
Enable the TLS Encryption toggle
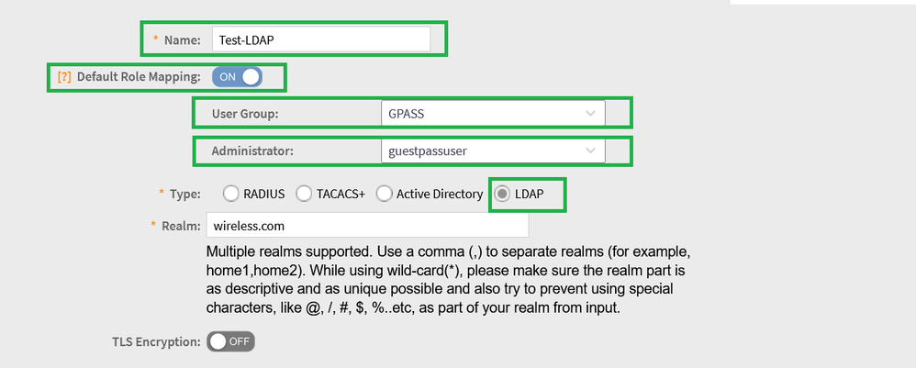[x=230, y=341]
